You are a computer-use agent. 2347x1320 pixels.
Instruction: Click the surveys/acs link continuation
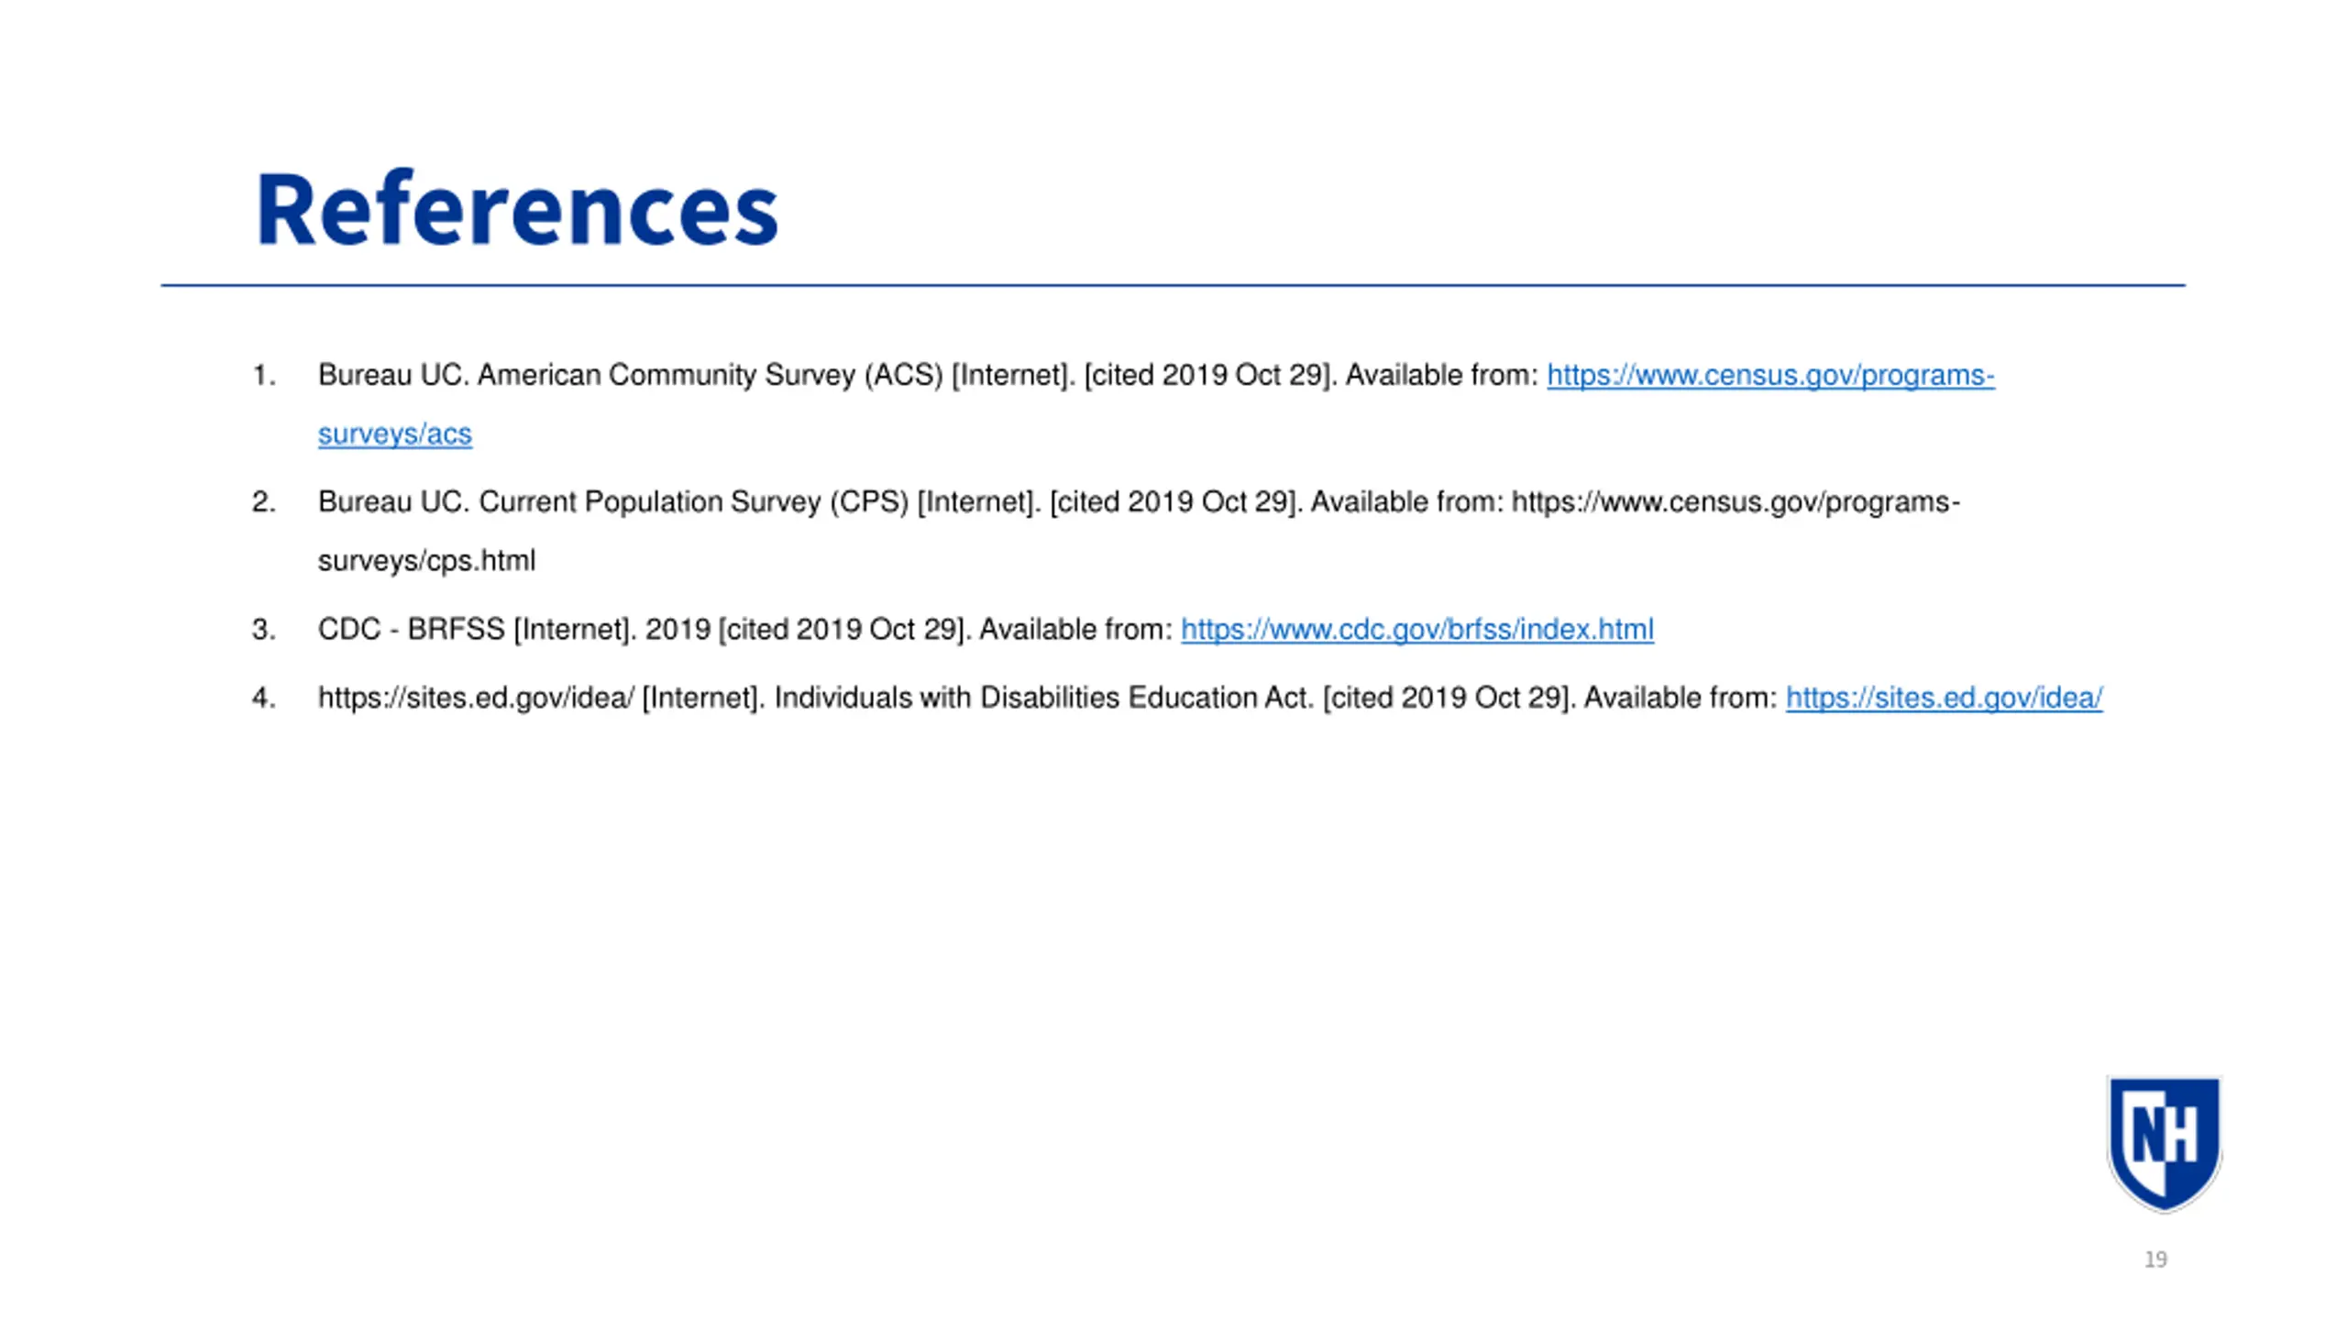tap(394, 434)
